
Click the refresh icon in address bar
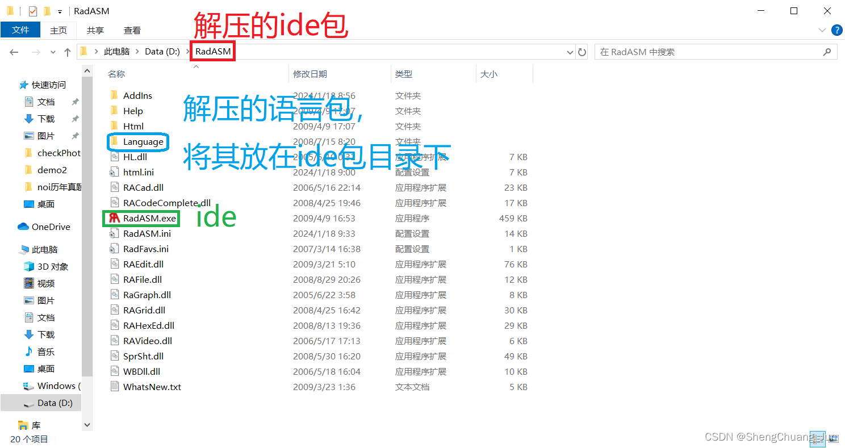click(583, 52)
